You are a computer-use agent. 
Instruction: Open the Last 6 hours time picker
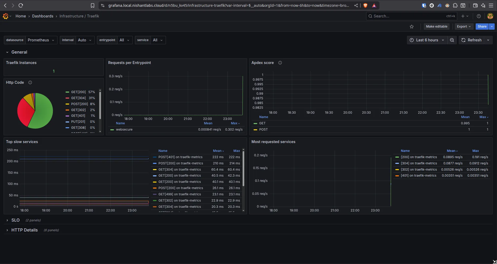click(427, 40)
